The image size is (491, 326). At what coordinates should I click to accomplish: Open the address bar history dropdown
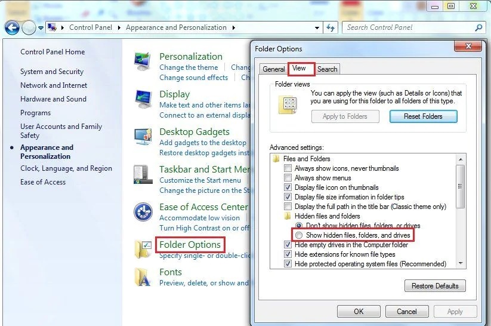coord(317,28)
